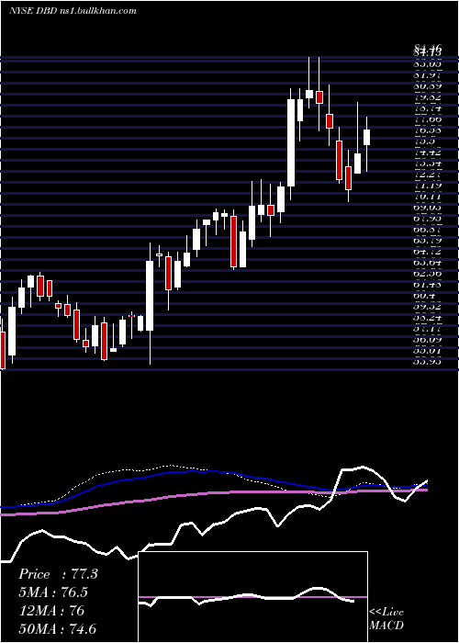459x643 pixels.
Task: Click the NYSE DBD ns1.bullkhan.com title text
Action: coord(73,11)
